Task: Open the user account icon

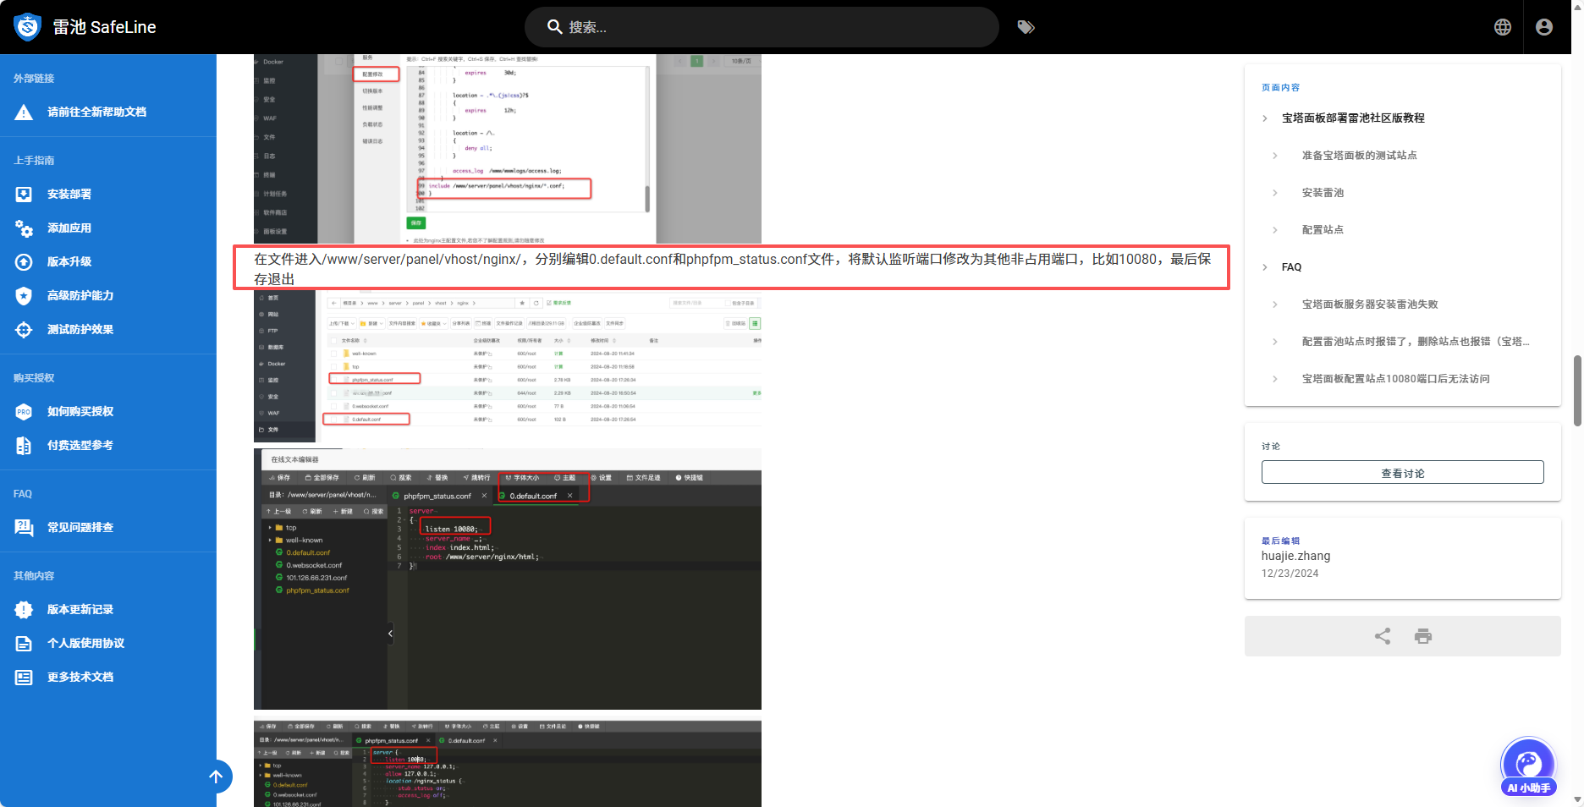Action: (1543, 27)
